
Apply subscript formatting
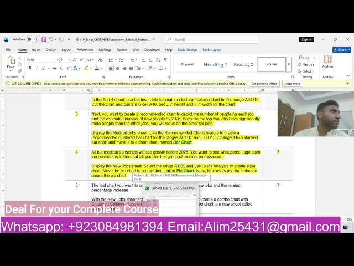61,68
